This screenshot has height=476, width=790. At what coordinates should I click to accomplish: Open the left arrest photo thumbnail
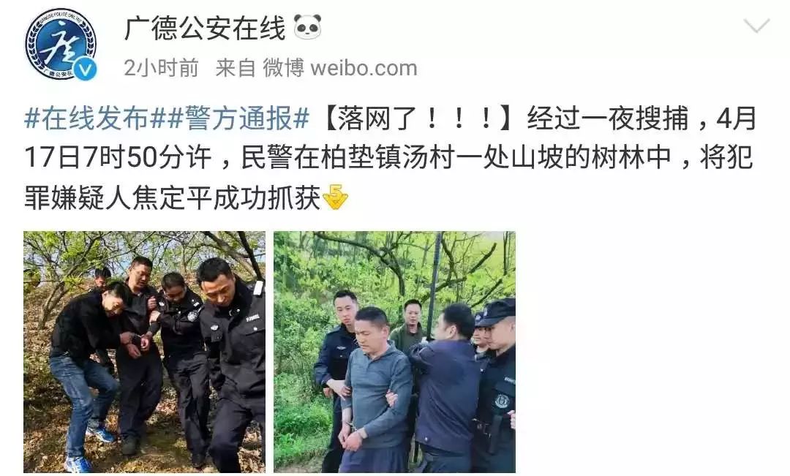click(145, 352)
